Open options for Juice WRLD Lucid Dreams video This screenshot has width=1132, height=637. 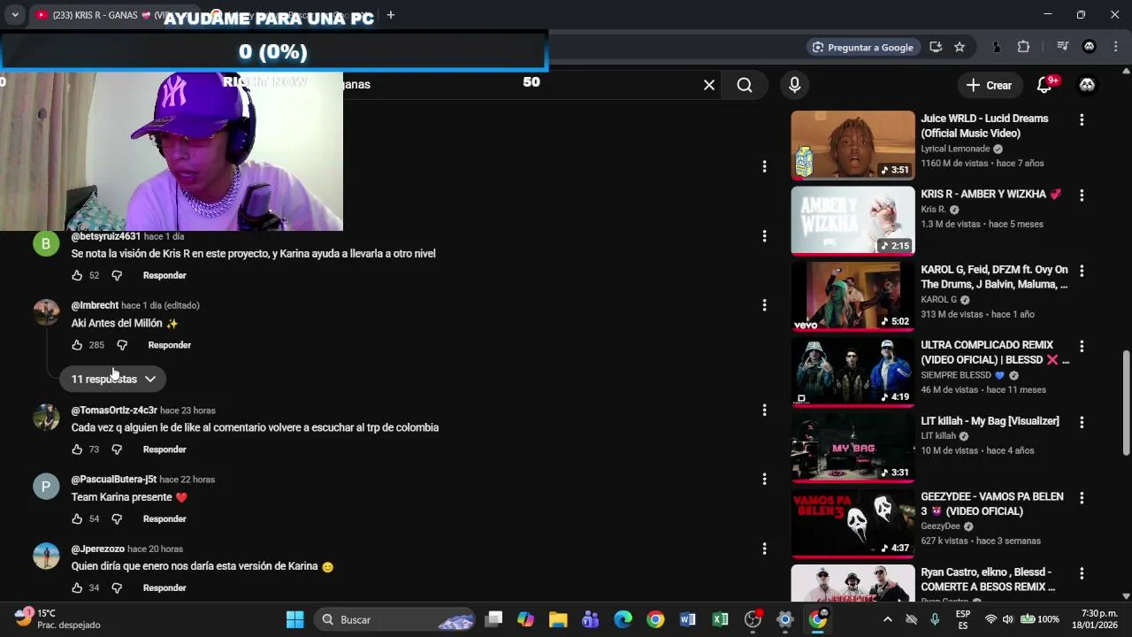click(x=1082, y=119)
